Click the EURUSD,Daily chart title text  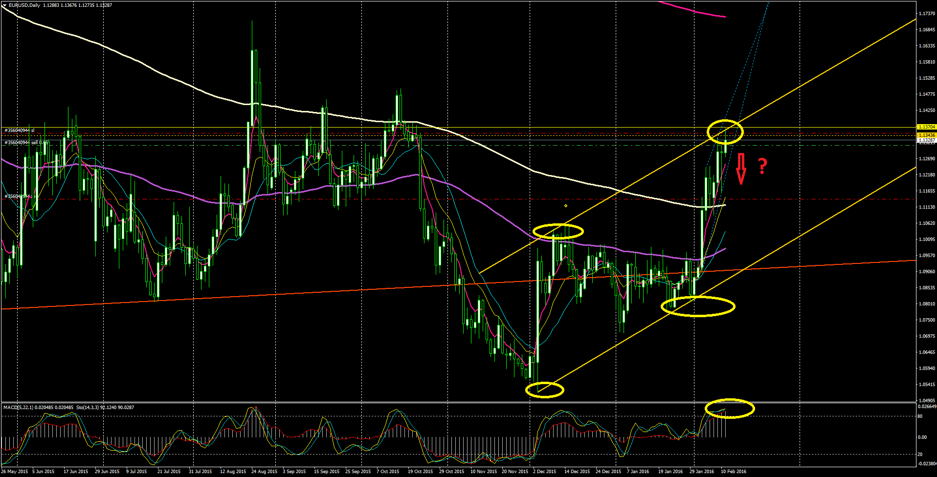point(24,5)
